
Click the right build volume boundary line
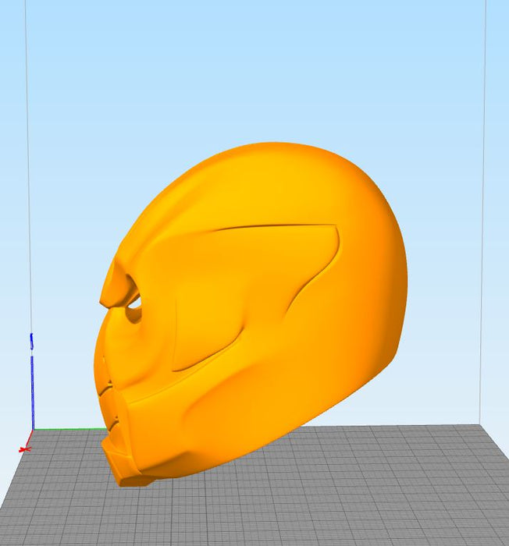pos(484,195)
